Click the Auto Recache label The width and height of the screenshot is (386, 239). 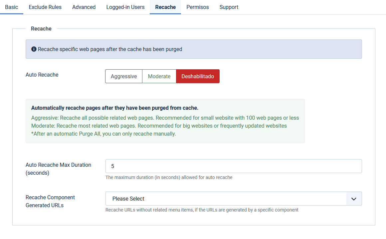point(42,75)
